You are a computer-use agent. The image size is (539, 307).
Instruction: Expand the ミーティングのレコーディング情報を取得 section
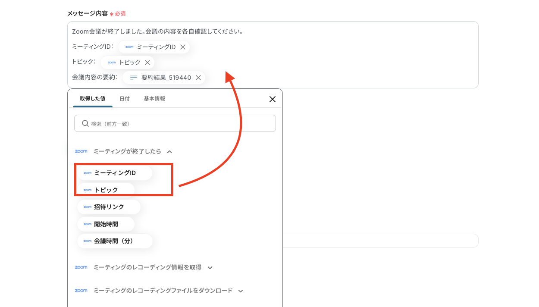(210, 267)
